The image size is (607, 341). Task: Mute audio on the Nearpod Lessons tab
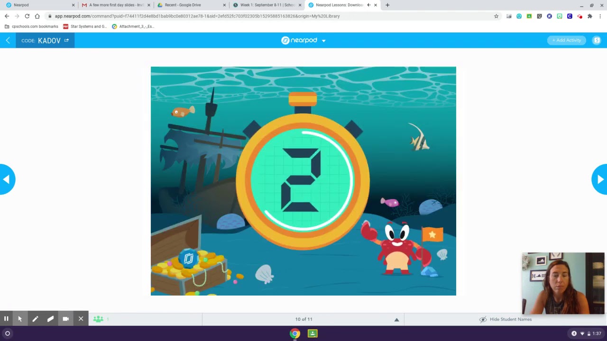[x=368, y=5]
